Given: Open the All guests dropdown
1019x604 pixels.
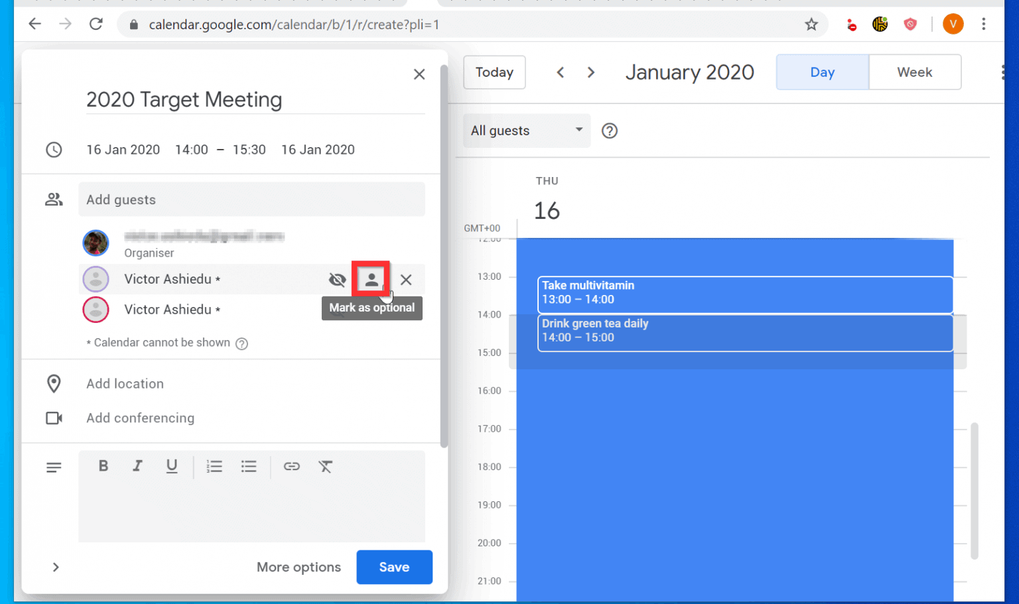Looking at the screenshot, I should tap(527, 131).
